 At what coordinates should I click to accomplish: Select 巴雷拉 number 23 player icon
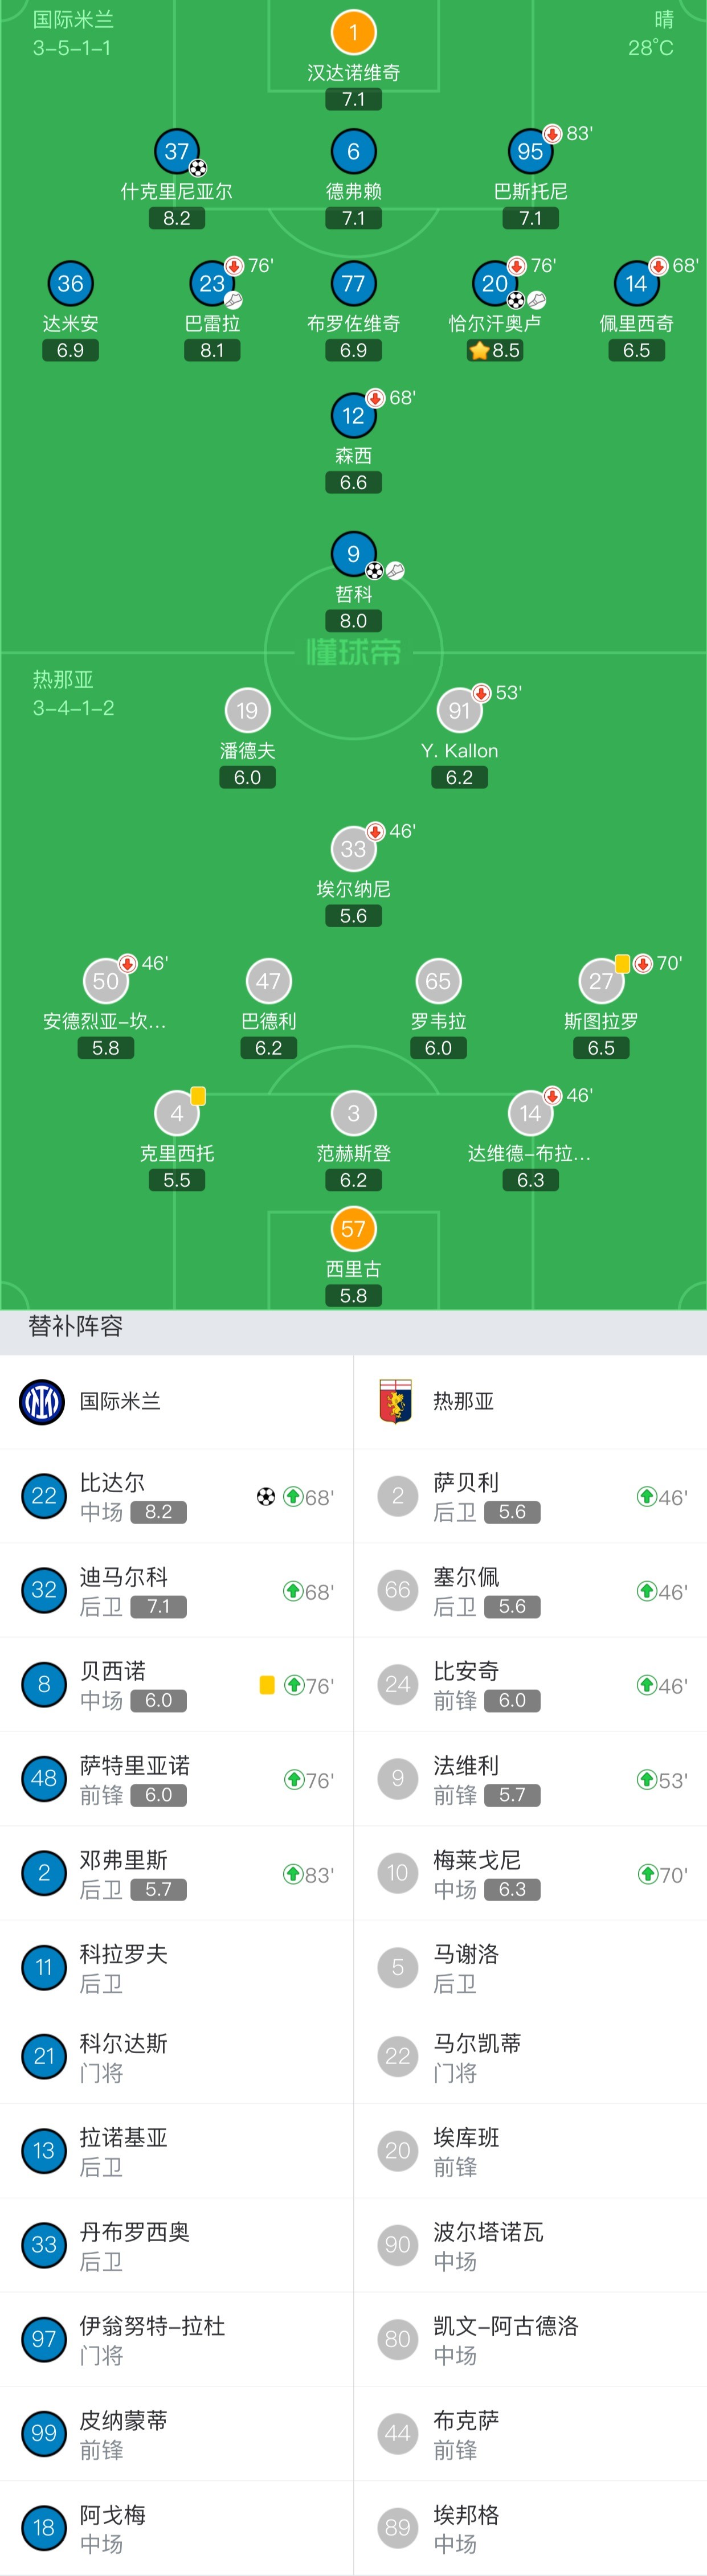pyautogui.click(x=212, y=283)
